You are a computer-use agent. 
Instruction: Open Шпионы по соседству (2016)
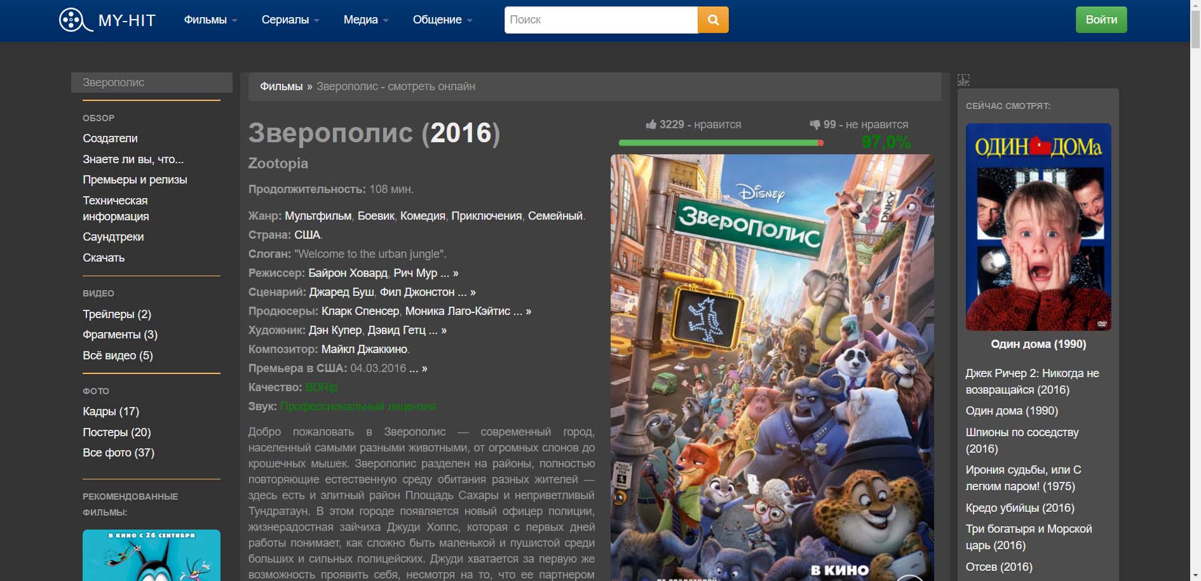[1022, 441]
